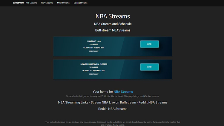The height and width of the screenshot is (126, 224).
Task: Click the large NBA Streams page heading
Action: pyautogui.click(x=113, y=16)
